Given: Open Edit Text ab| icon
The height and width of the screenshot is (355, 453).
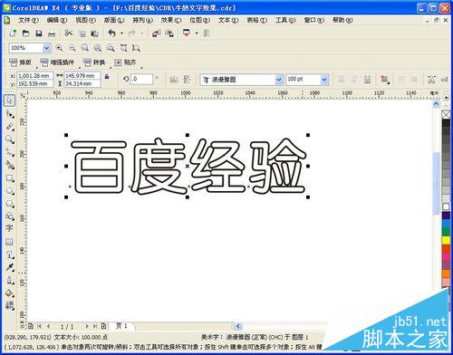Looking at the screenshot, I should click(444, 80).
